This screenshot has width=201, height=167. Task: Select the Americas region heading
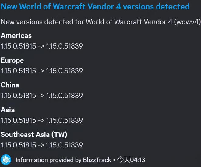16,35
